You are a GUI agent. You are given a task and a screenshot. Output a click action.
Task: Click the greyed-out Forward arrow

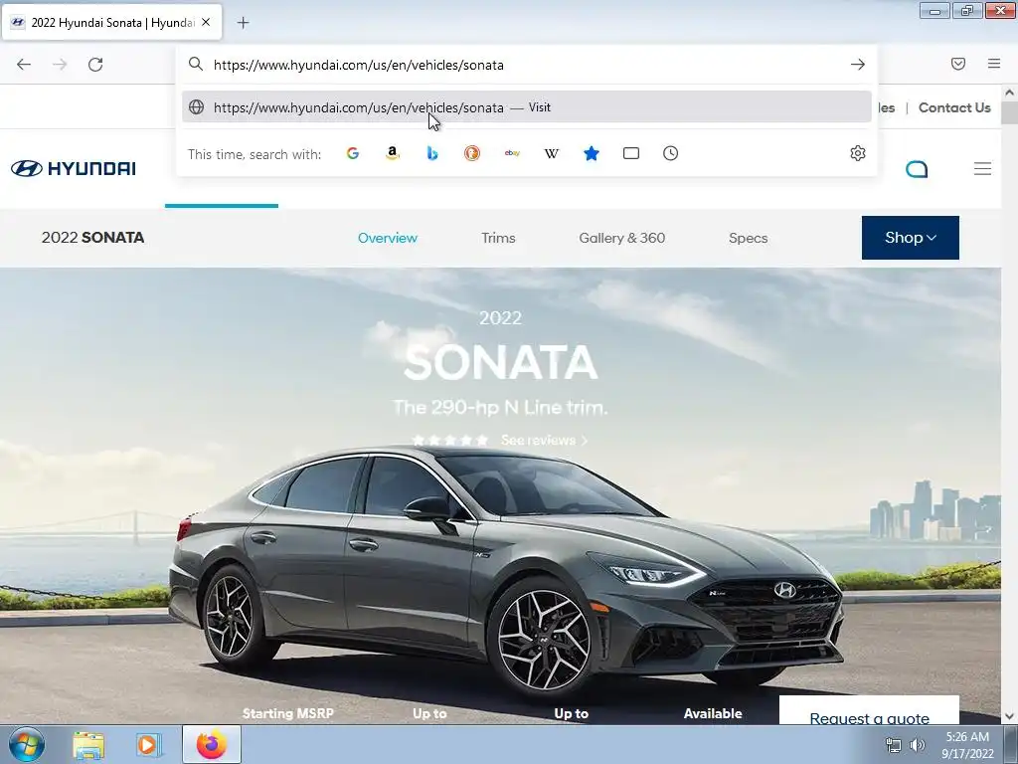(60, 65)
